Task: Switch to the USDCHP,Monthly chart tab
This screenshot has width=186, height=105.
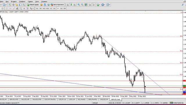Action: 50,99
